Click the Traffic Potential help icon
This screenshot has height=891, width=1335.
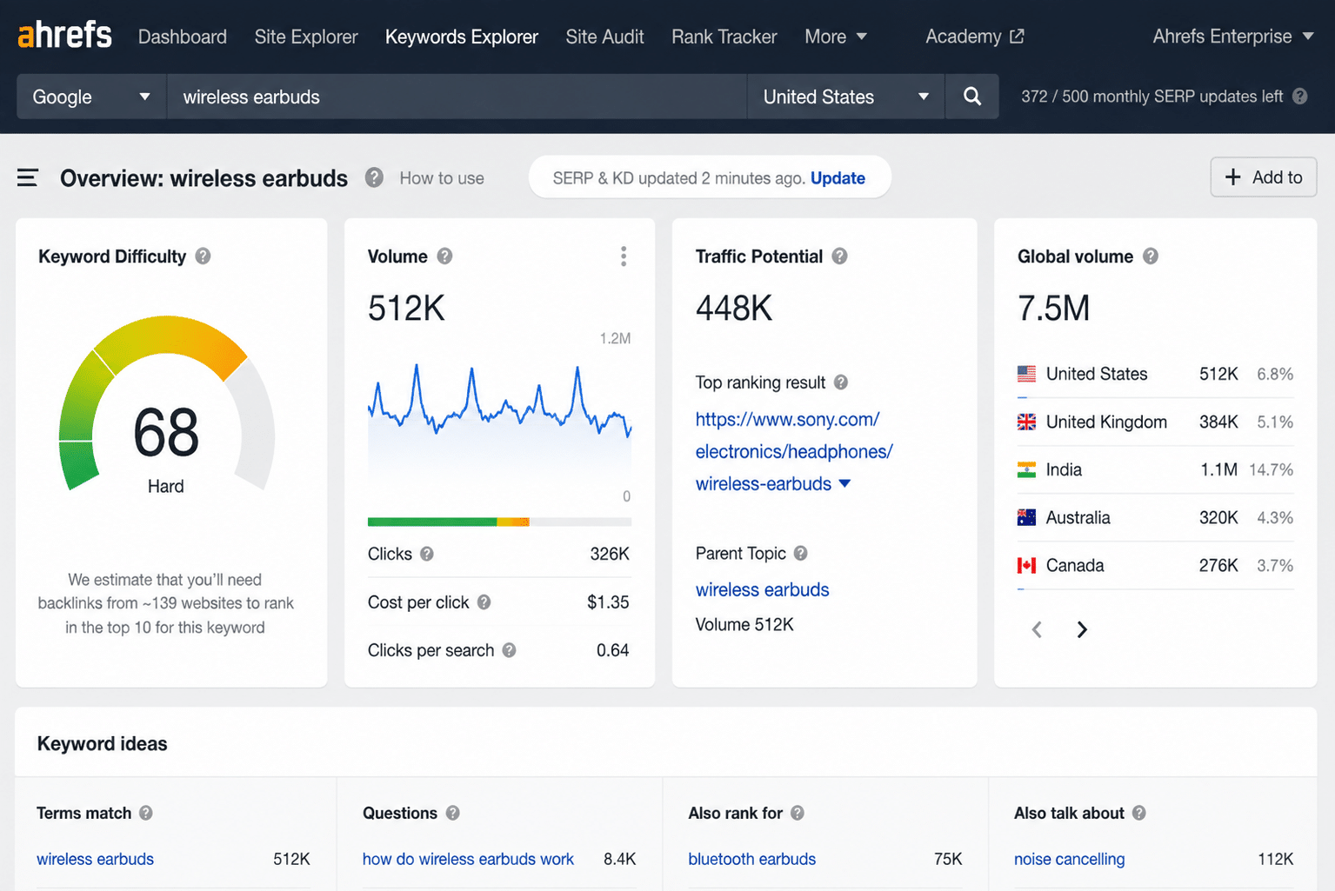(x=840, y=256)
